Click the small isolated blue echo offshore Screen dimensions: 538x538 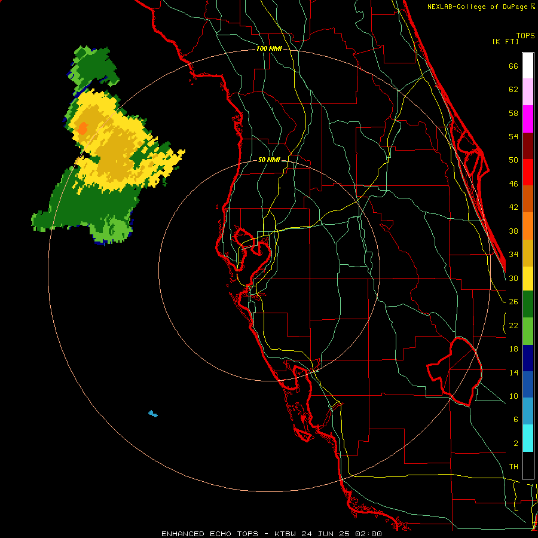pos(153,414)
